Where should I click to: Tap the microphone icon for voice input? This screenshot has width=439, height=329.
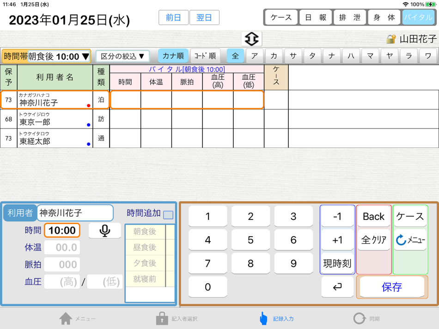[x=104, y=230]
